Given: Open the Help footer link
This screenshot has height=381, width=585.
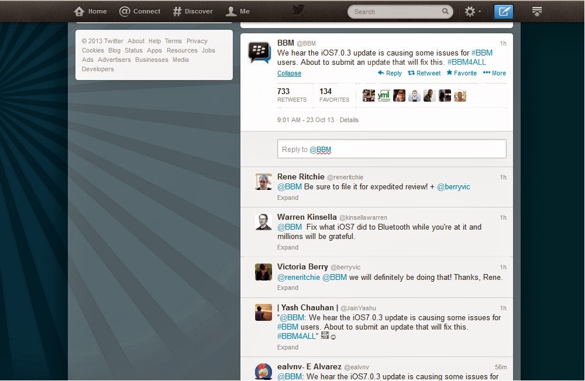Looking at the screenshot, I should (x=154, y=41).
